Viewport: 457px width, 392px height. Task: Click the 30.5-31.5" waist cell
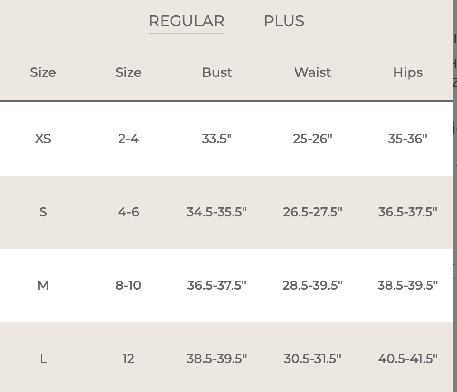313,359
